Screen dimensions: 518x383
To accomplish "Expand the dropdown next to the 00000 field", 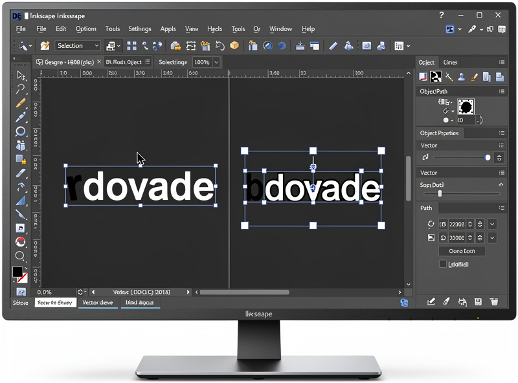I will [x=492, y=237].
